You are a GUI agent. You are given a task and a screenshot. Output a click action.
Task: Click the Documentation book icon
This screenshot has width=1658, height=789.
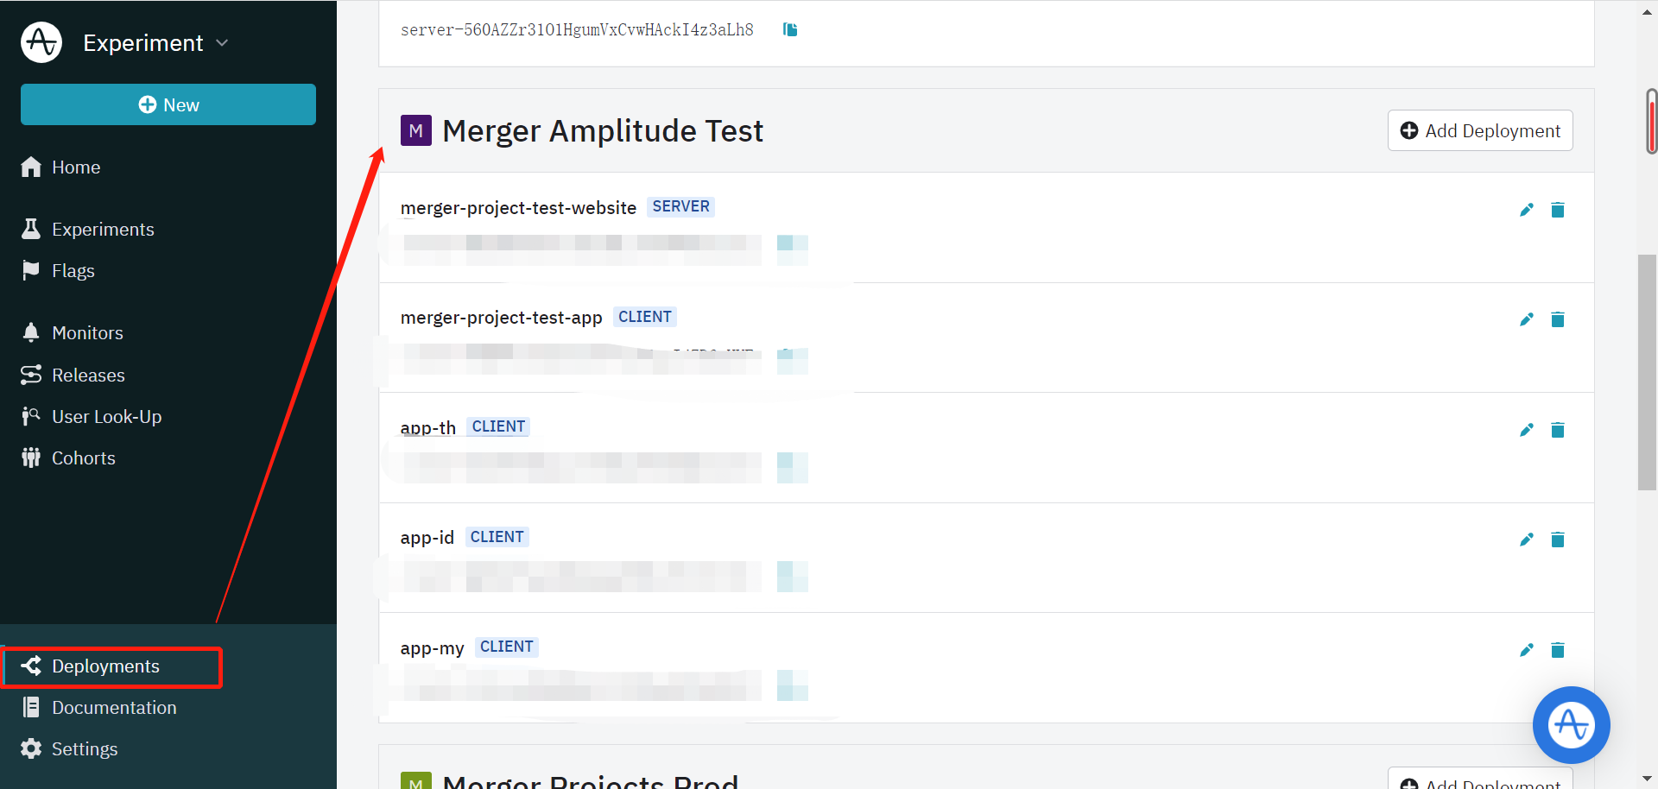(x=31, y=708)
